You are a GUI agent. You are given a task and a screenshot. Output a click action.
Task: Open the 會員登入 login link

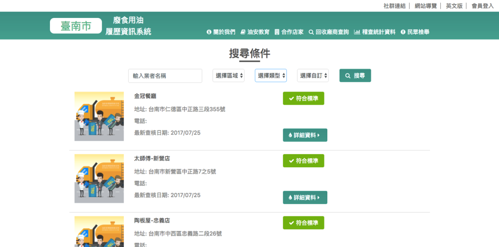point(482,6)
